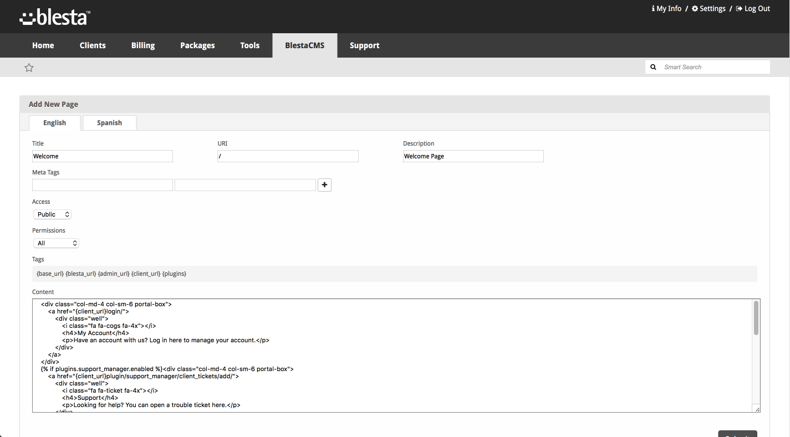790x437 pixels.
Task: Open My Info link
Action: click(x=666, y=8)
